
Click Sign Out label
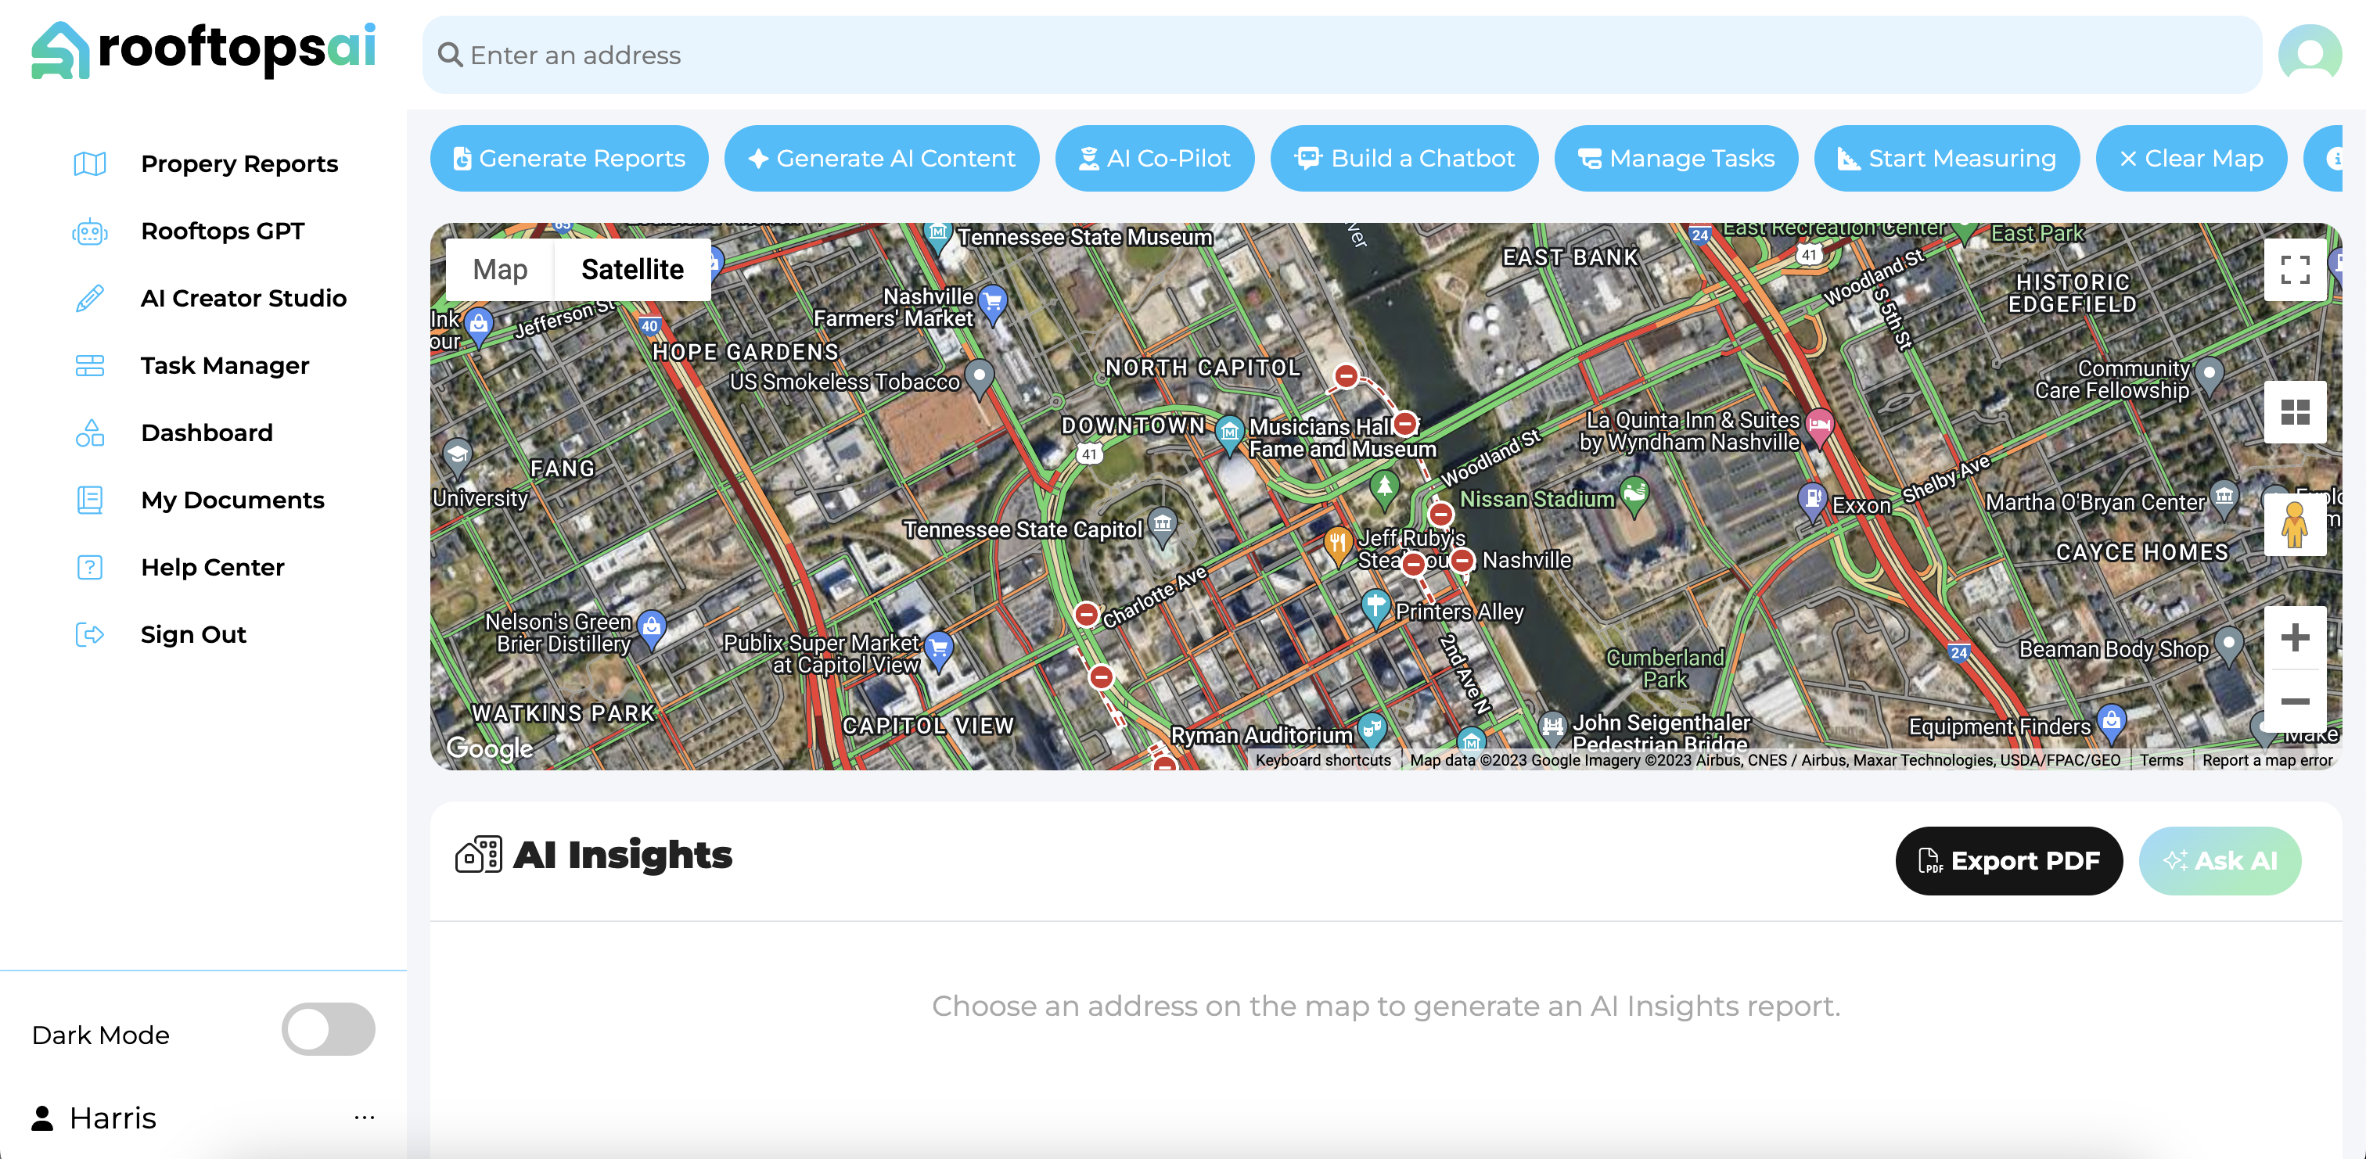[x=193, y=634]
